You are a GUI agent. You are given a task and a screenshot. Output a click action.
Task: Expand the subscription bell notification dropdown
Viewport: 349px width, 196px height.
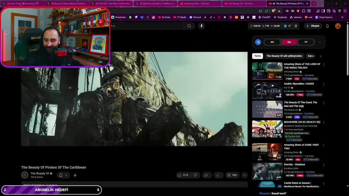[63, 175]
